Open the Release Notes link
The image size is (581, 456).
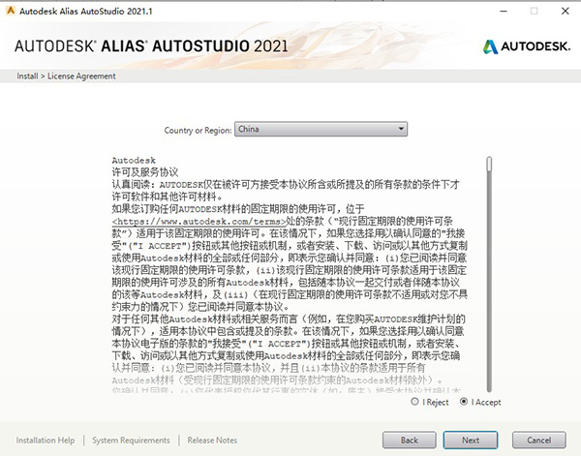212,440
